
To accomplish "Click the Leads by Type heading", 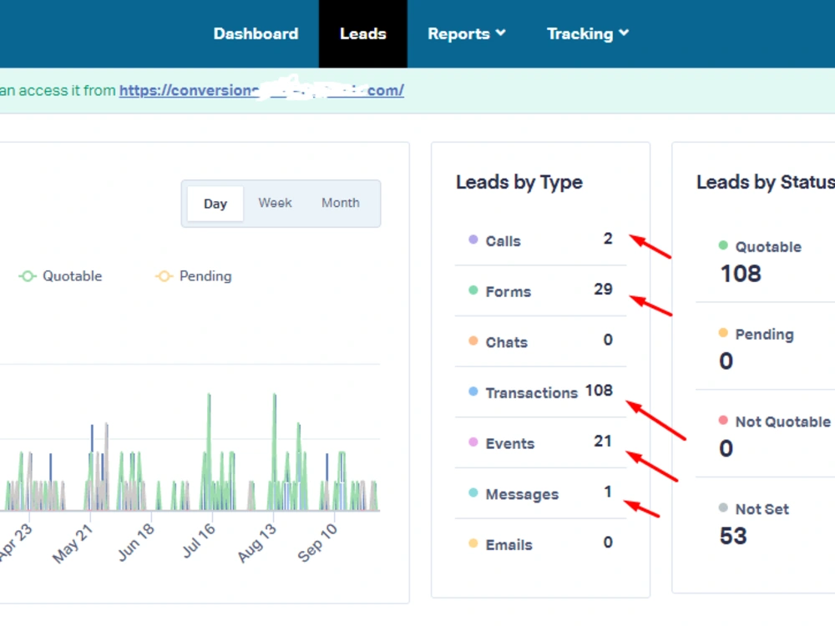I will tap(519, 183).
